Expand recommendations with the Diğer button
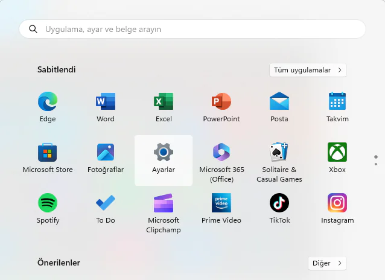Image resolution: width=385 pixels, height=280 pixels. [x=327, y=263]
